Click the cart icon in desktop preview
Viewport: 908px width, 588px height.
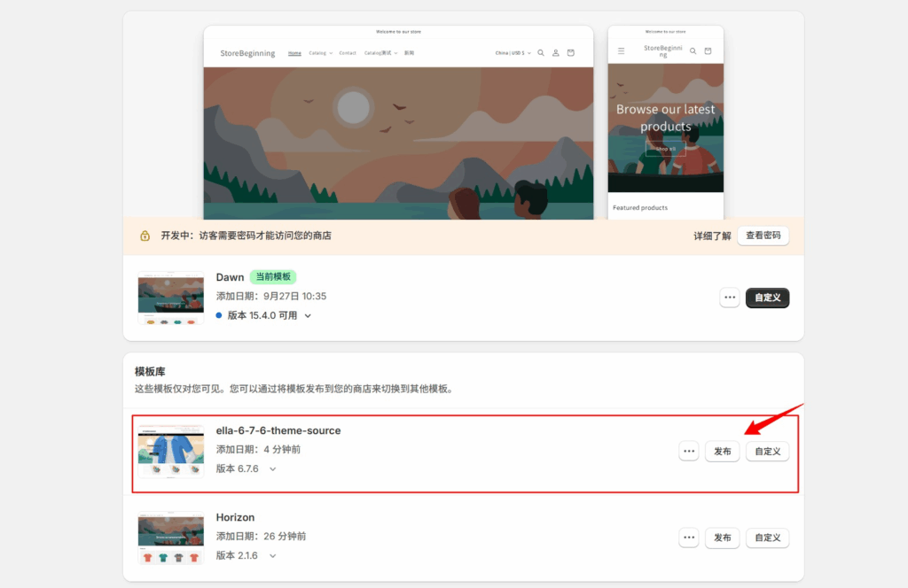click(x=570, y=53)
